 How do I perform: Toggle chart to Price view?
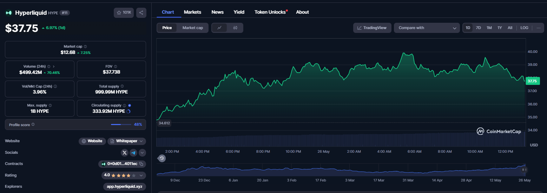(167, 28)
